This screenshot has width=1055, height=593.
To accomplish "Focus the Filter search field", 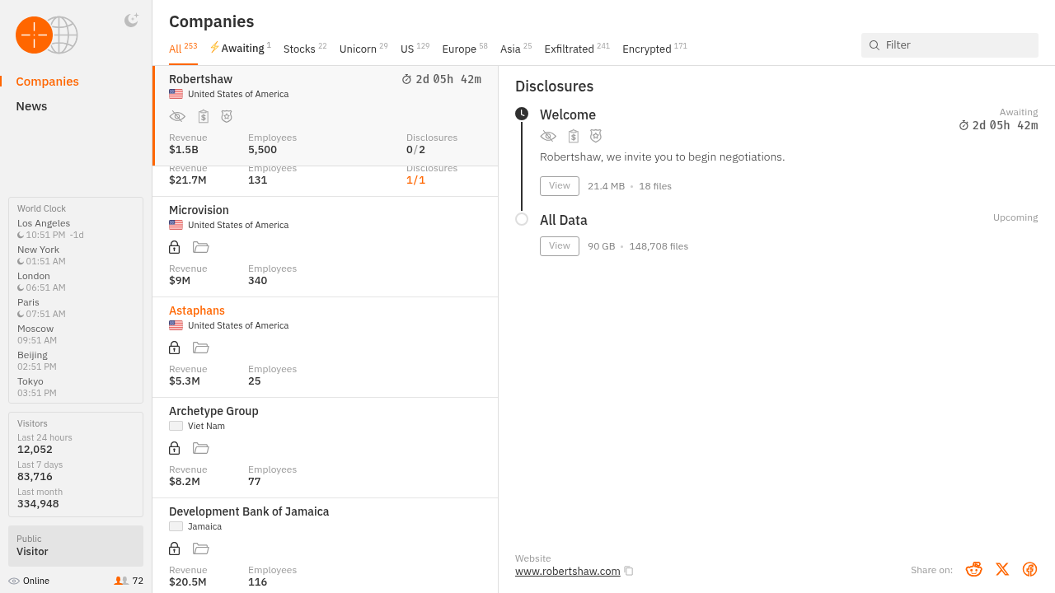I will click(949, 45).
